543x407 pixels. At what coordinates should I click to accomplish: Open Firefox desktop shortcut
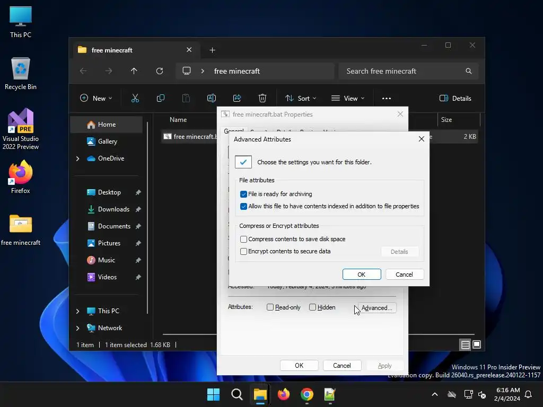[x=21, y=177]
